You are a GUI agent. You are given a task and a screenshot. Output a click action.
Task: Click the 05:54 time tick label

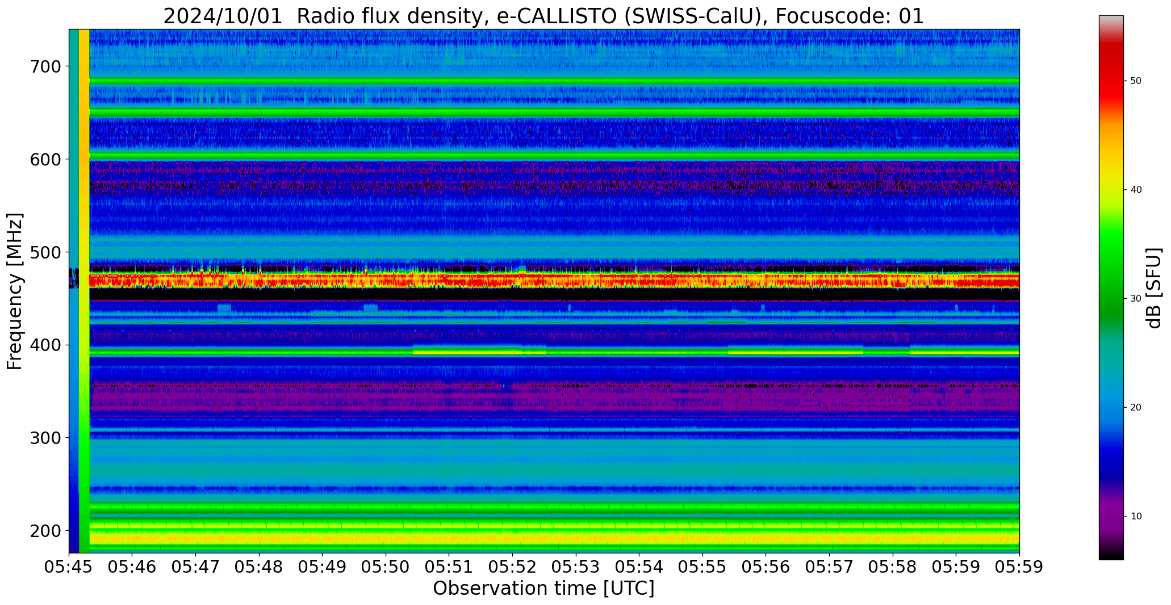point(639,567)
